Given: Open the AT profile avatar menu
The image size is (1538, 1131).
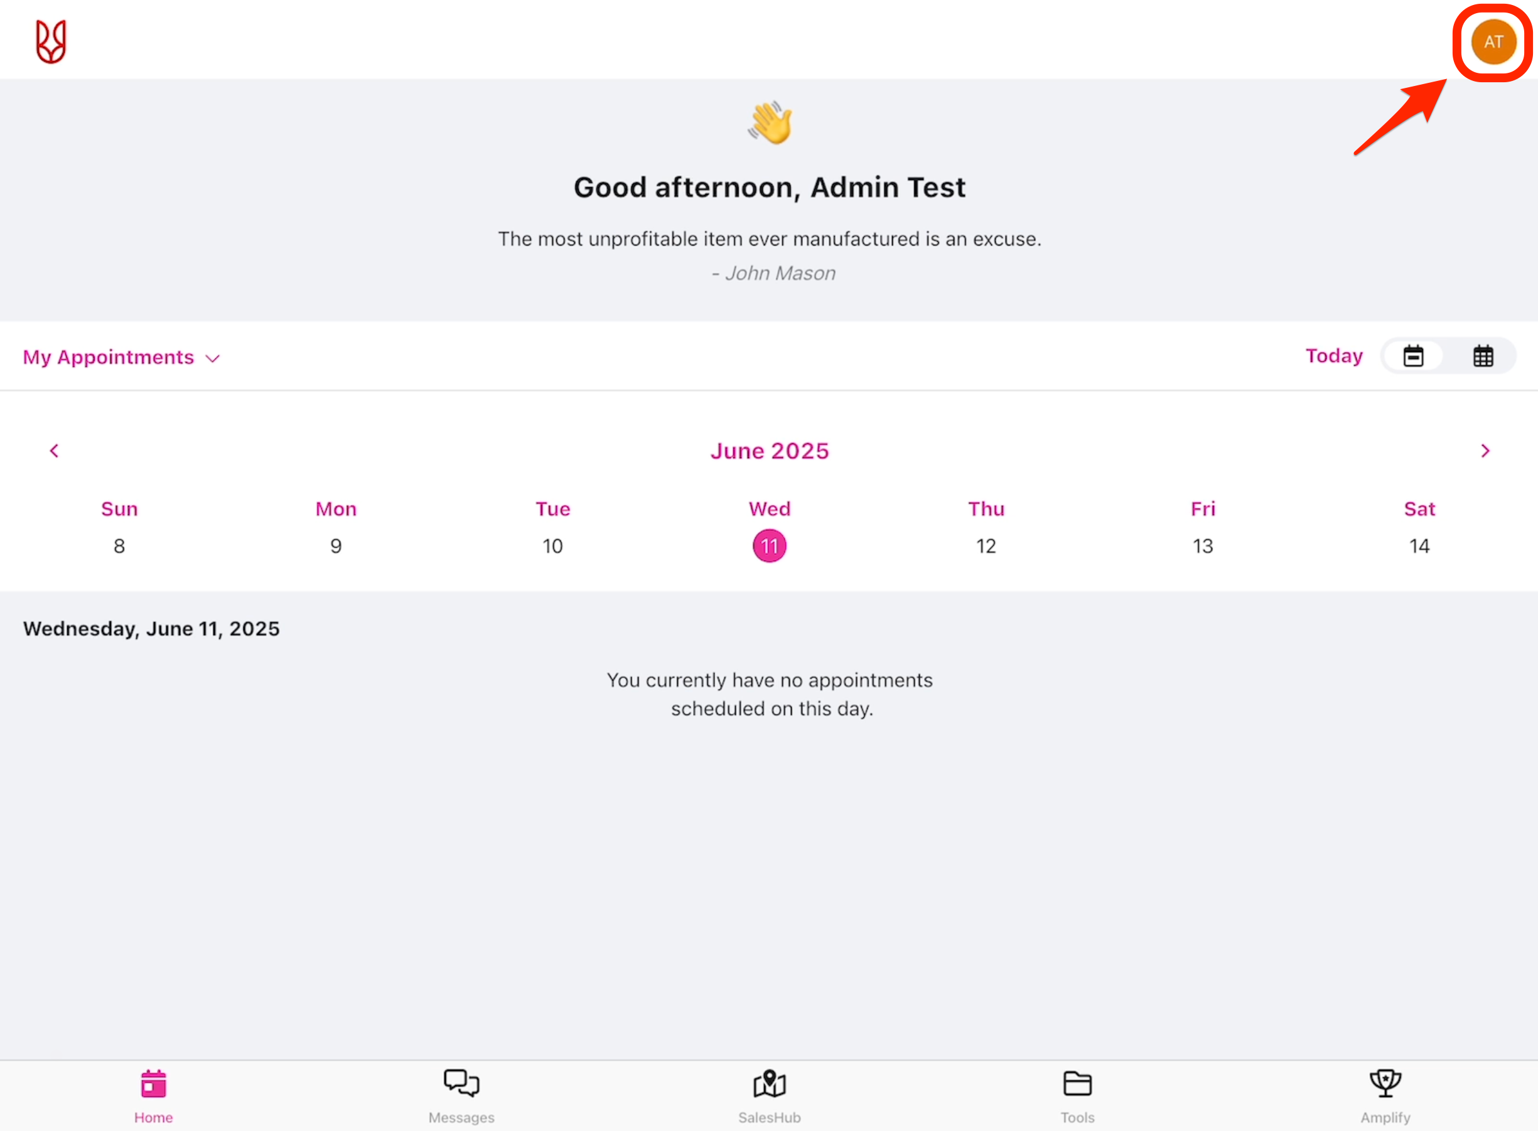Looking at the screenshot, I should point(1493,42).
